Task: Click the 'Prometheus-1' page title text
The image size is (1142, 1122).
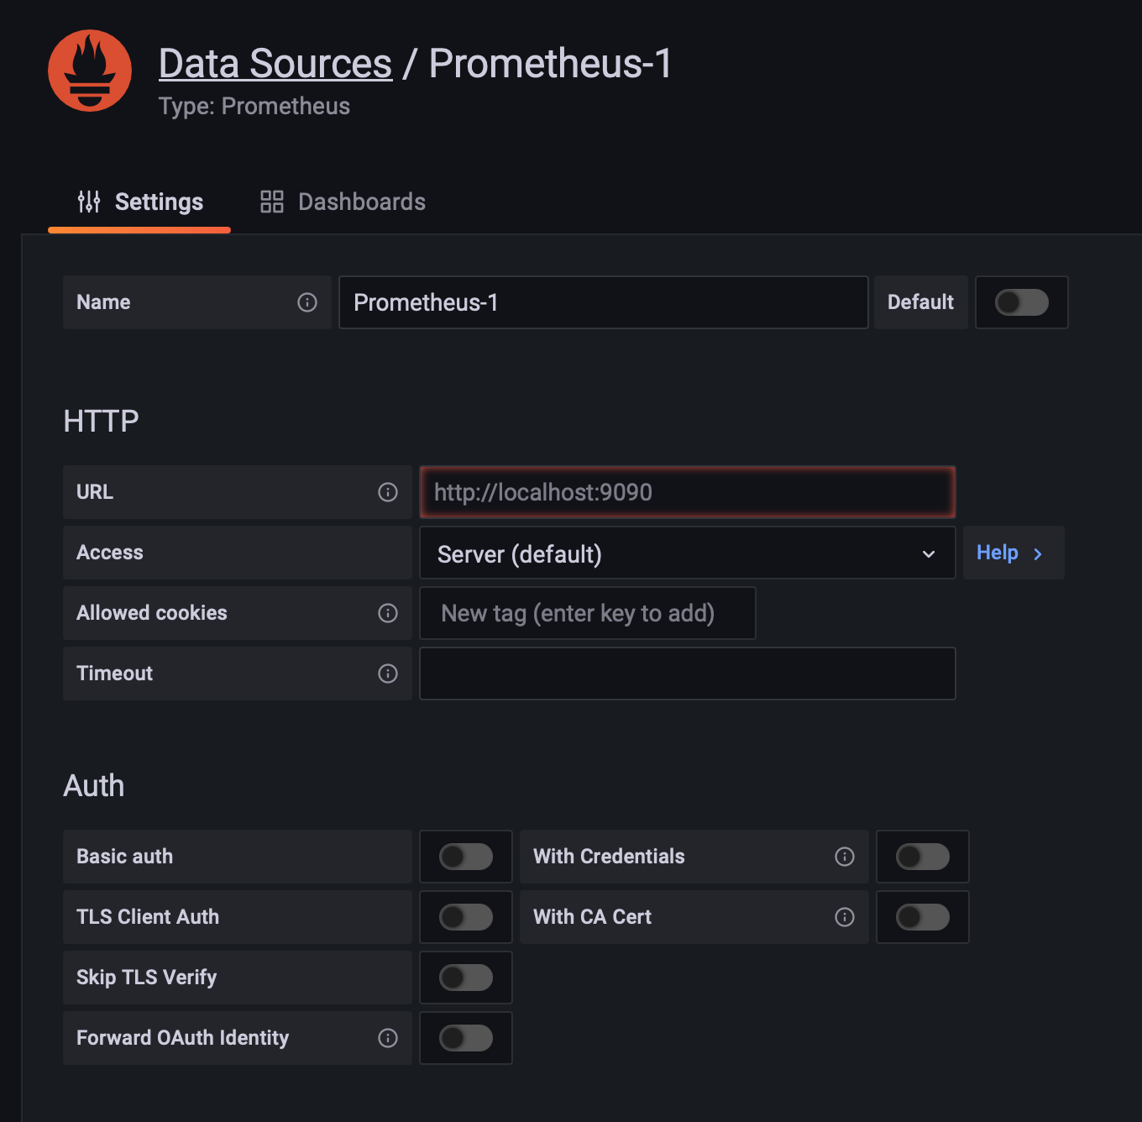Action: (x=551, y=64)
